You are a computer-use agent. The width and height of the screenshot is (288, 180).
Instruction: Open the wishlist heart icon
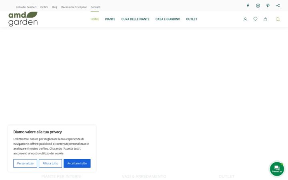[x=255, y=19]
